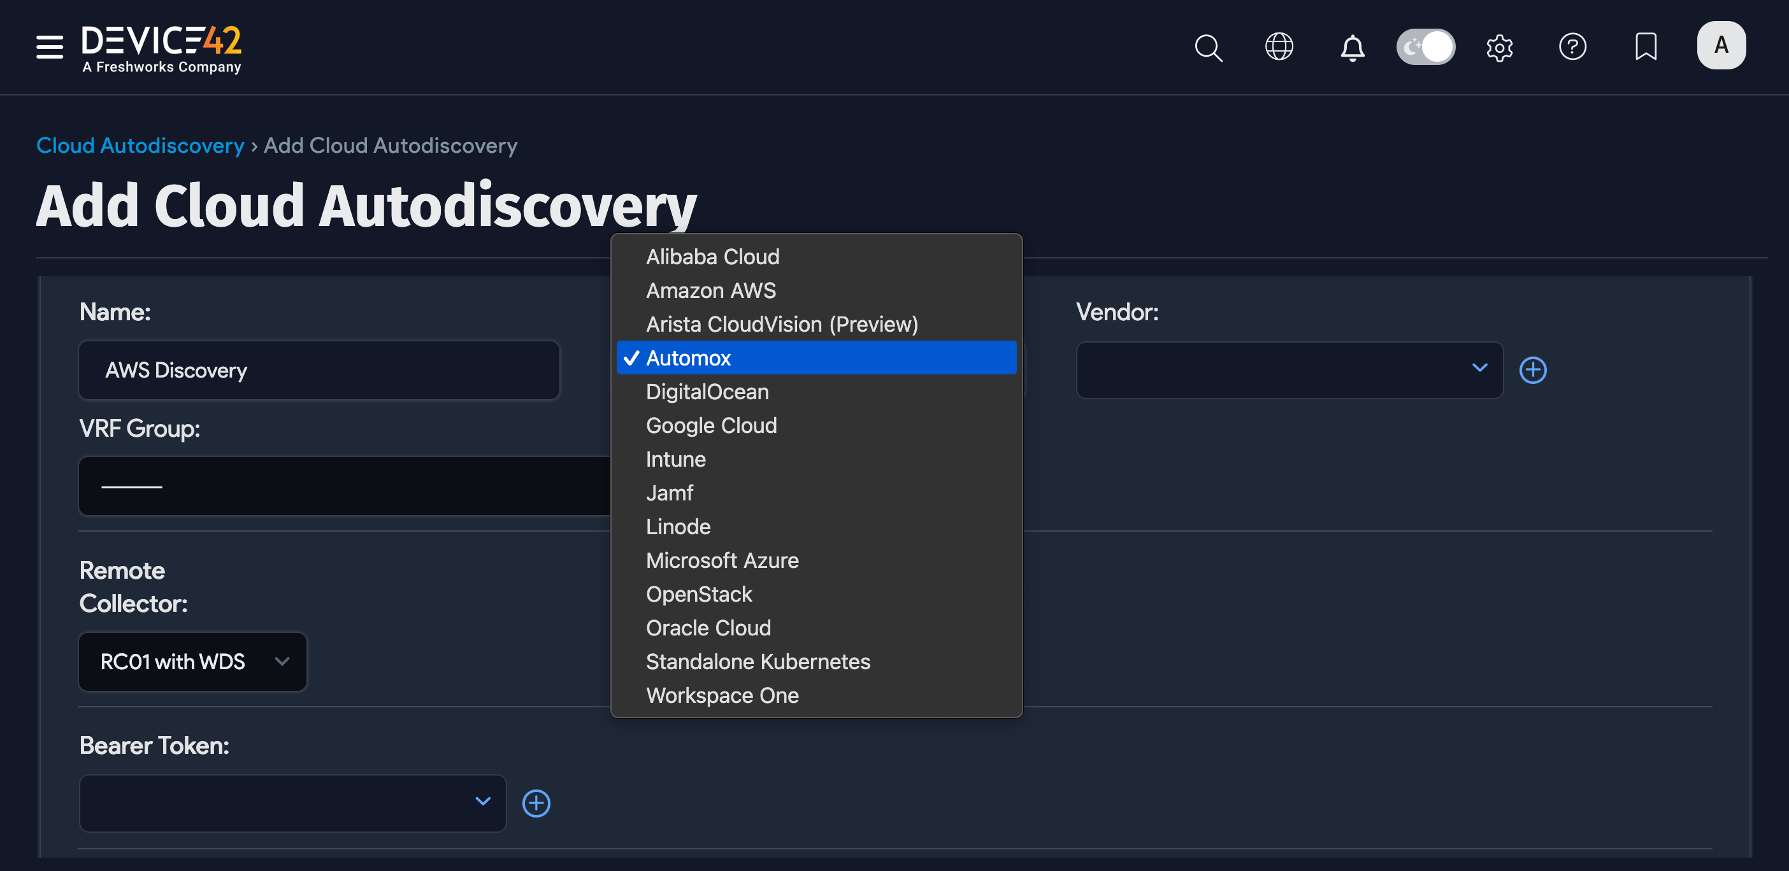Open user avatar account menu
Image resolution: width=1789 pixels, height=871 pixels.
pos(1720,46)
